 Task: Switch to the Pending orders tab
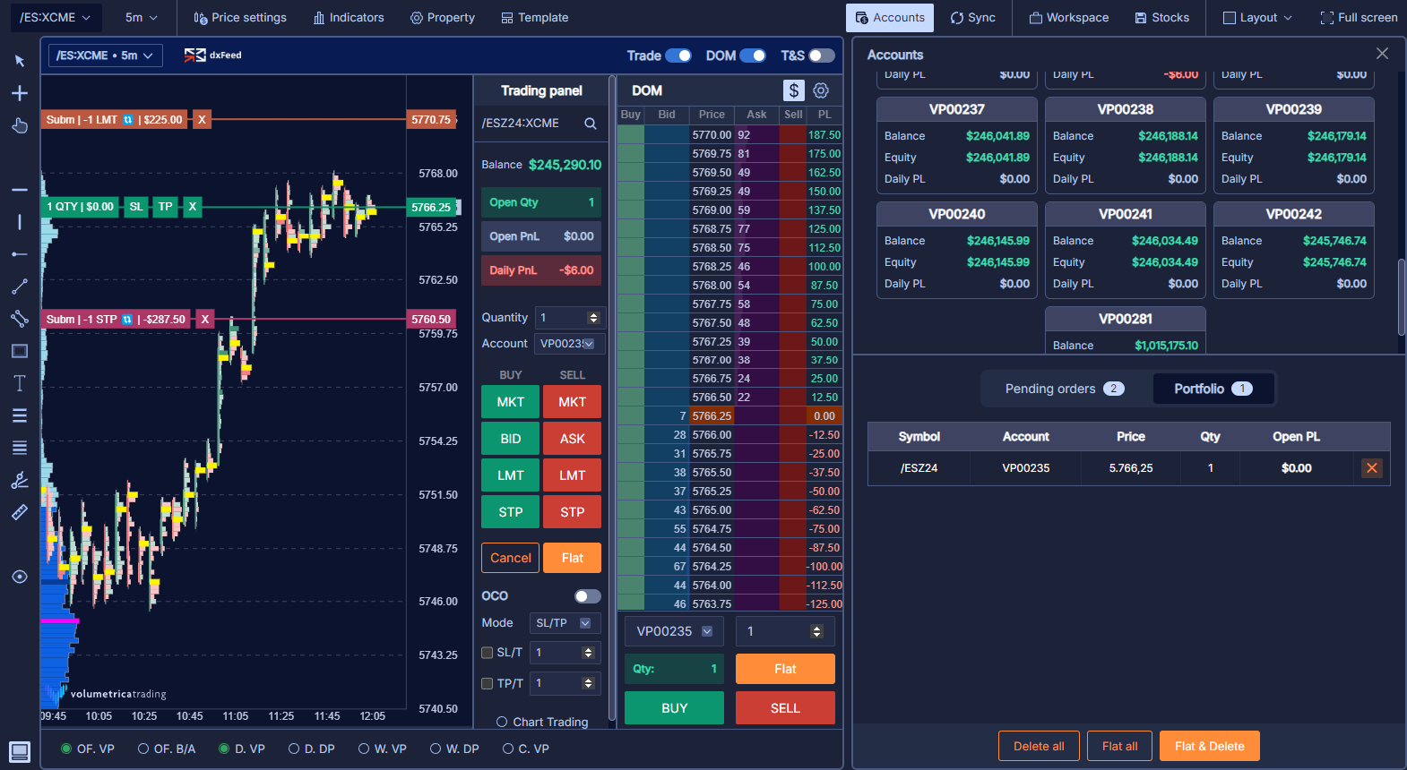(1064, 389)
